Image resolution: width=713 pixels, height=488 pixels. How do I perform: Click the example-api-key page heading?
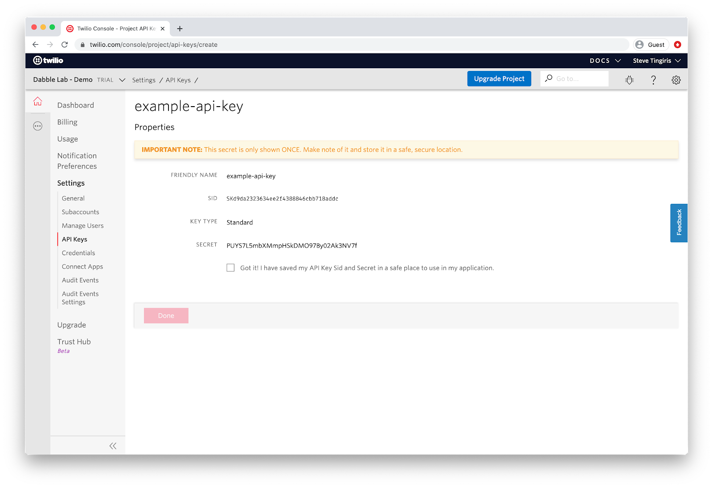tap(189, 107)
